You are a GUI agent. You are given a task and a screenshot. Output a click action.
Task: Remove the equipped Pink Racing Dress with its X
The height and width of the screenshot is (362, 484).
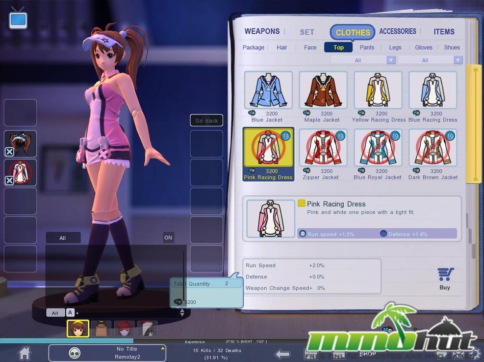click(10, 180)
